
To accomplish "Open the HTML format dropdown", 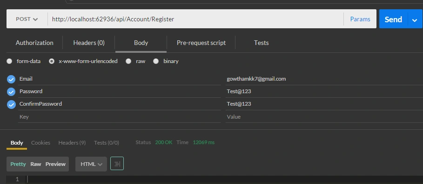I will pos(91,164).
